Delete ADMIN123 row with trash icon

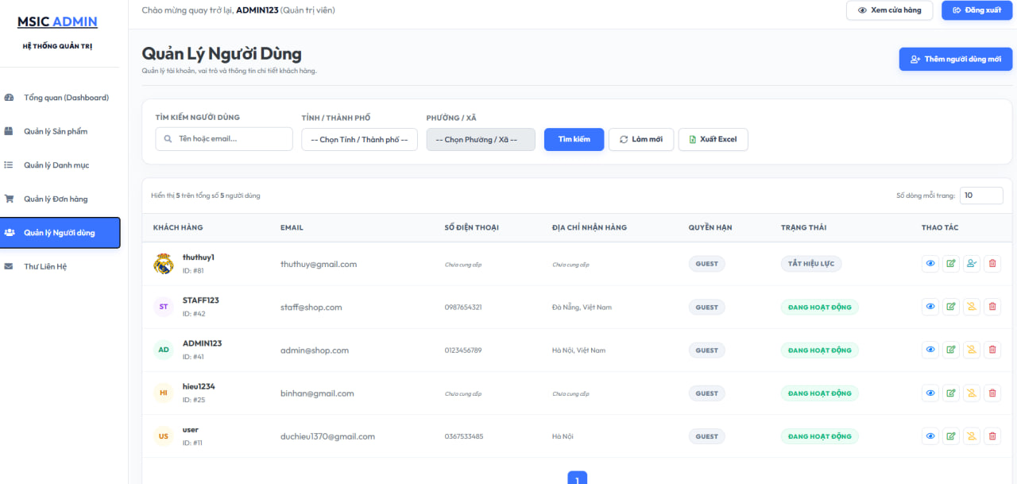(992, 350)
